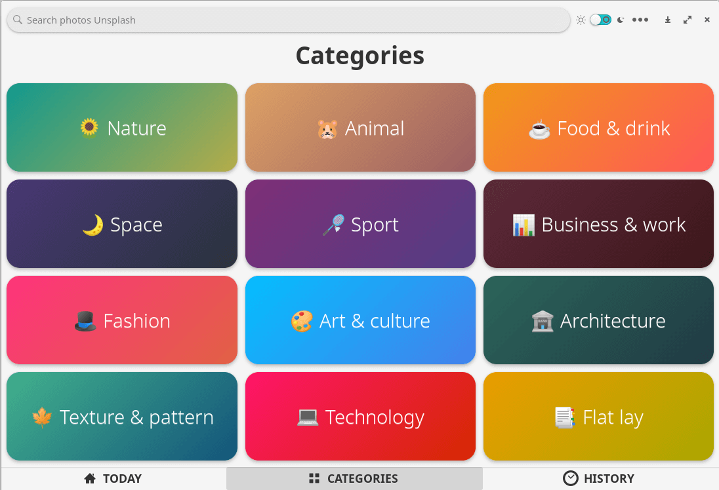719x490 pixels.
Task: Click the coffee cup Food & drink icon
Action: tap(539, 129)
